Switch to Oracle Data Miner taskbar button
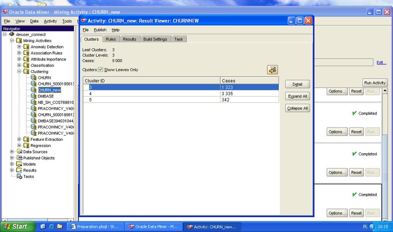Image resolution: width=393 pixels, height=232 pixels. (154, 227)
